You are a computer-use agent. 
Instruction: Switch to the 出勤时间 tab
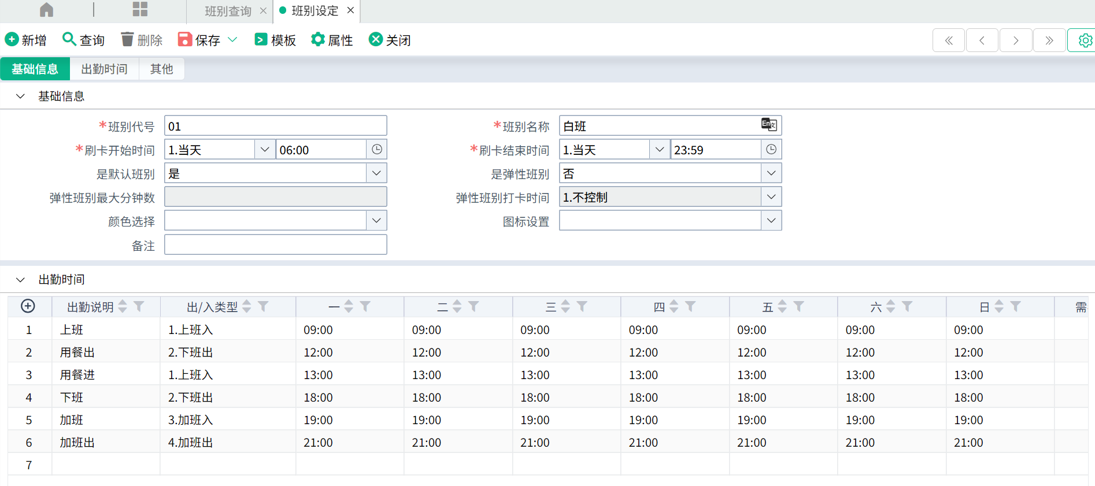(x=104, y=69)
